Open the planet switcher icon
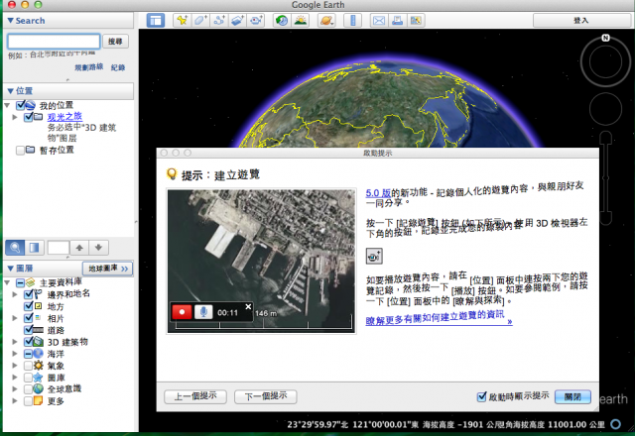 (x=326, y=20)
